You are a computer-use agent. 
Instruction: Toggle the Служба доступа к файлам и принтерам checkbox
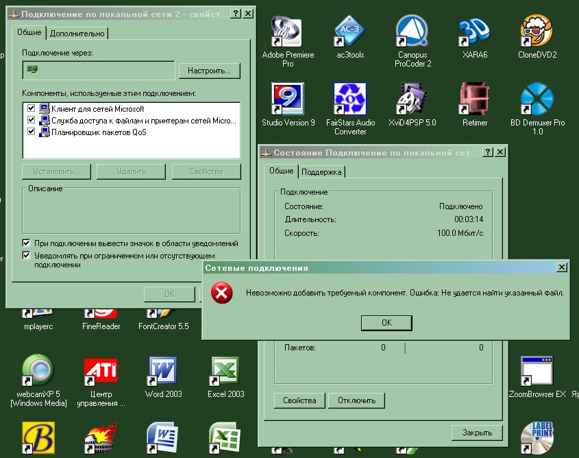32,120
